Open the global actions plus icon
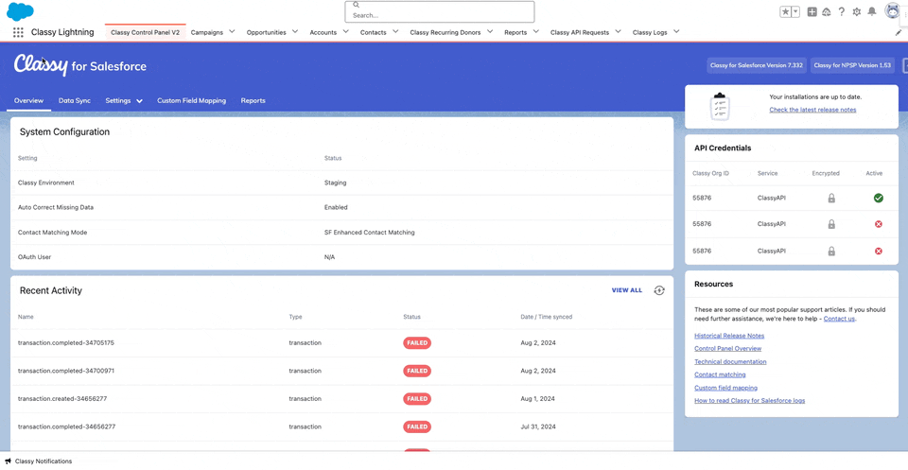Viewport: 908px width, 470px height. [812, 11]
